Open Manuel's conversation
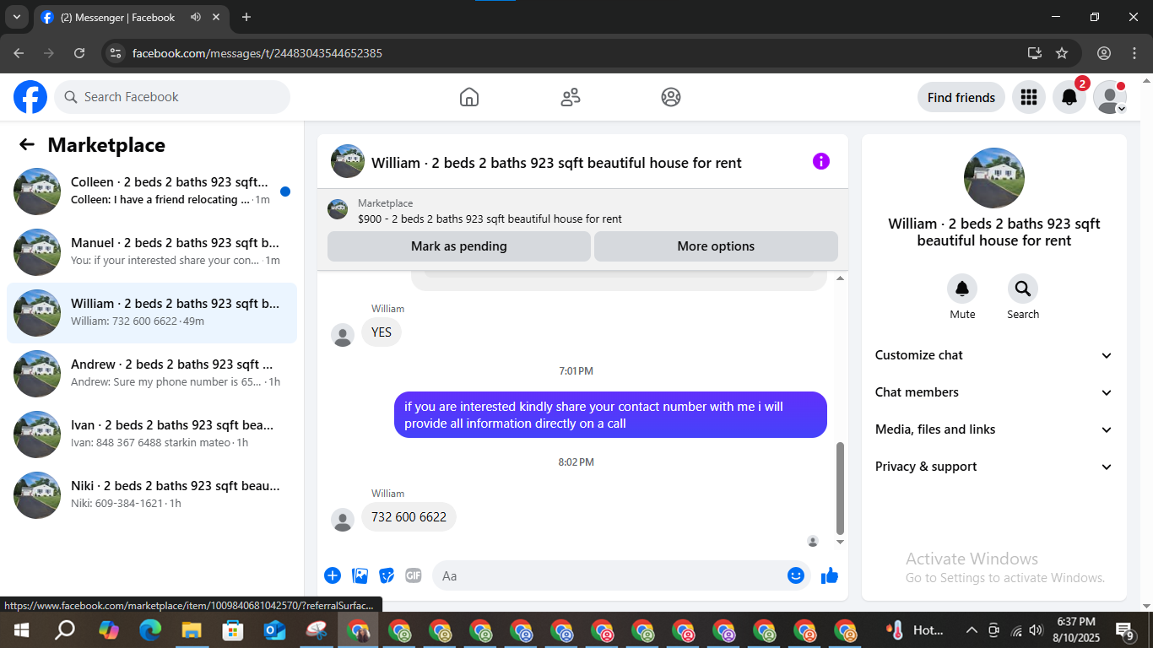This screenshot has height=648, width=1153. pos(152,252)
